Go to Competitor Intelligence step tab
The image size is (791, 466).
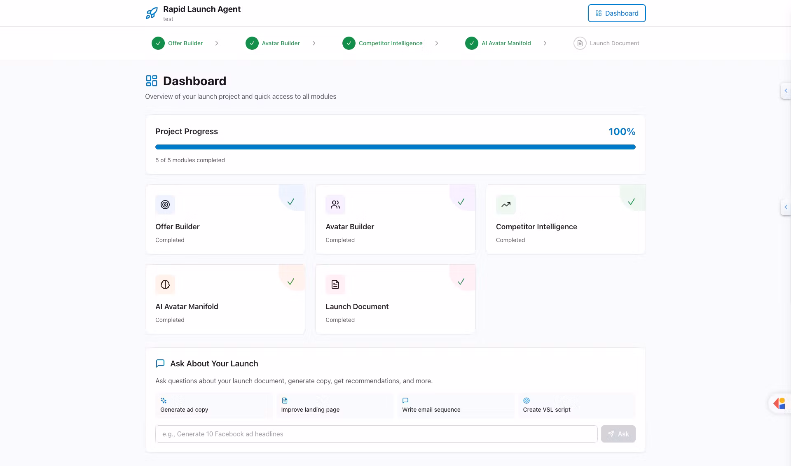click(390, 43)
